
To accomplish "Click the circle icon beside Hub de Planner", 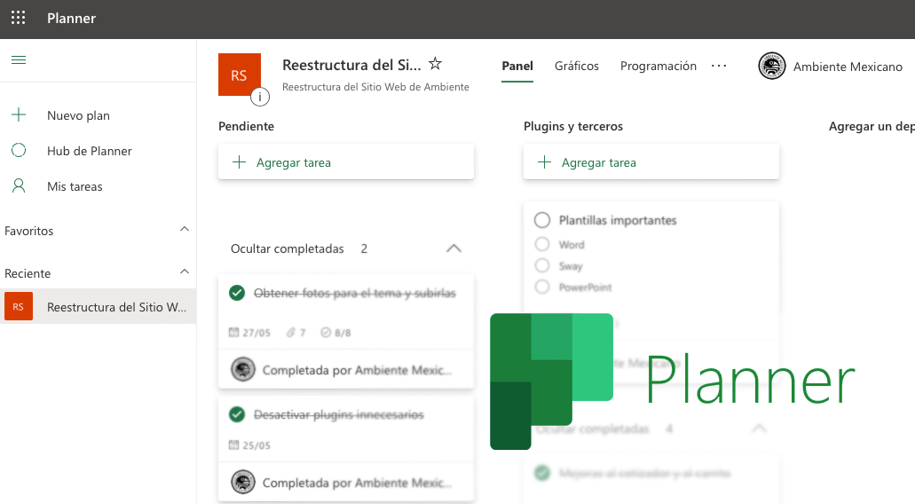I will click(19, 151).
